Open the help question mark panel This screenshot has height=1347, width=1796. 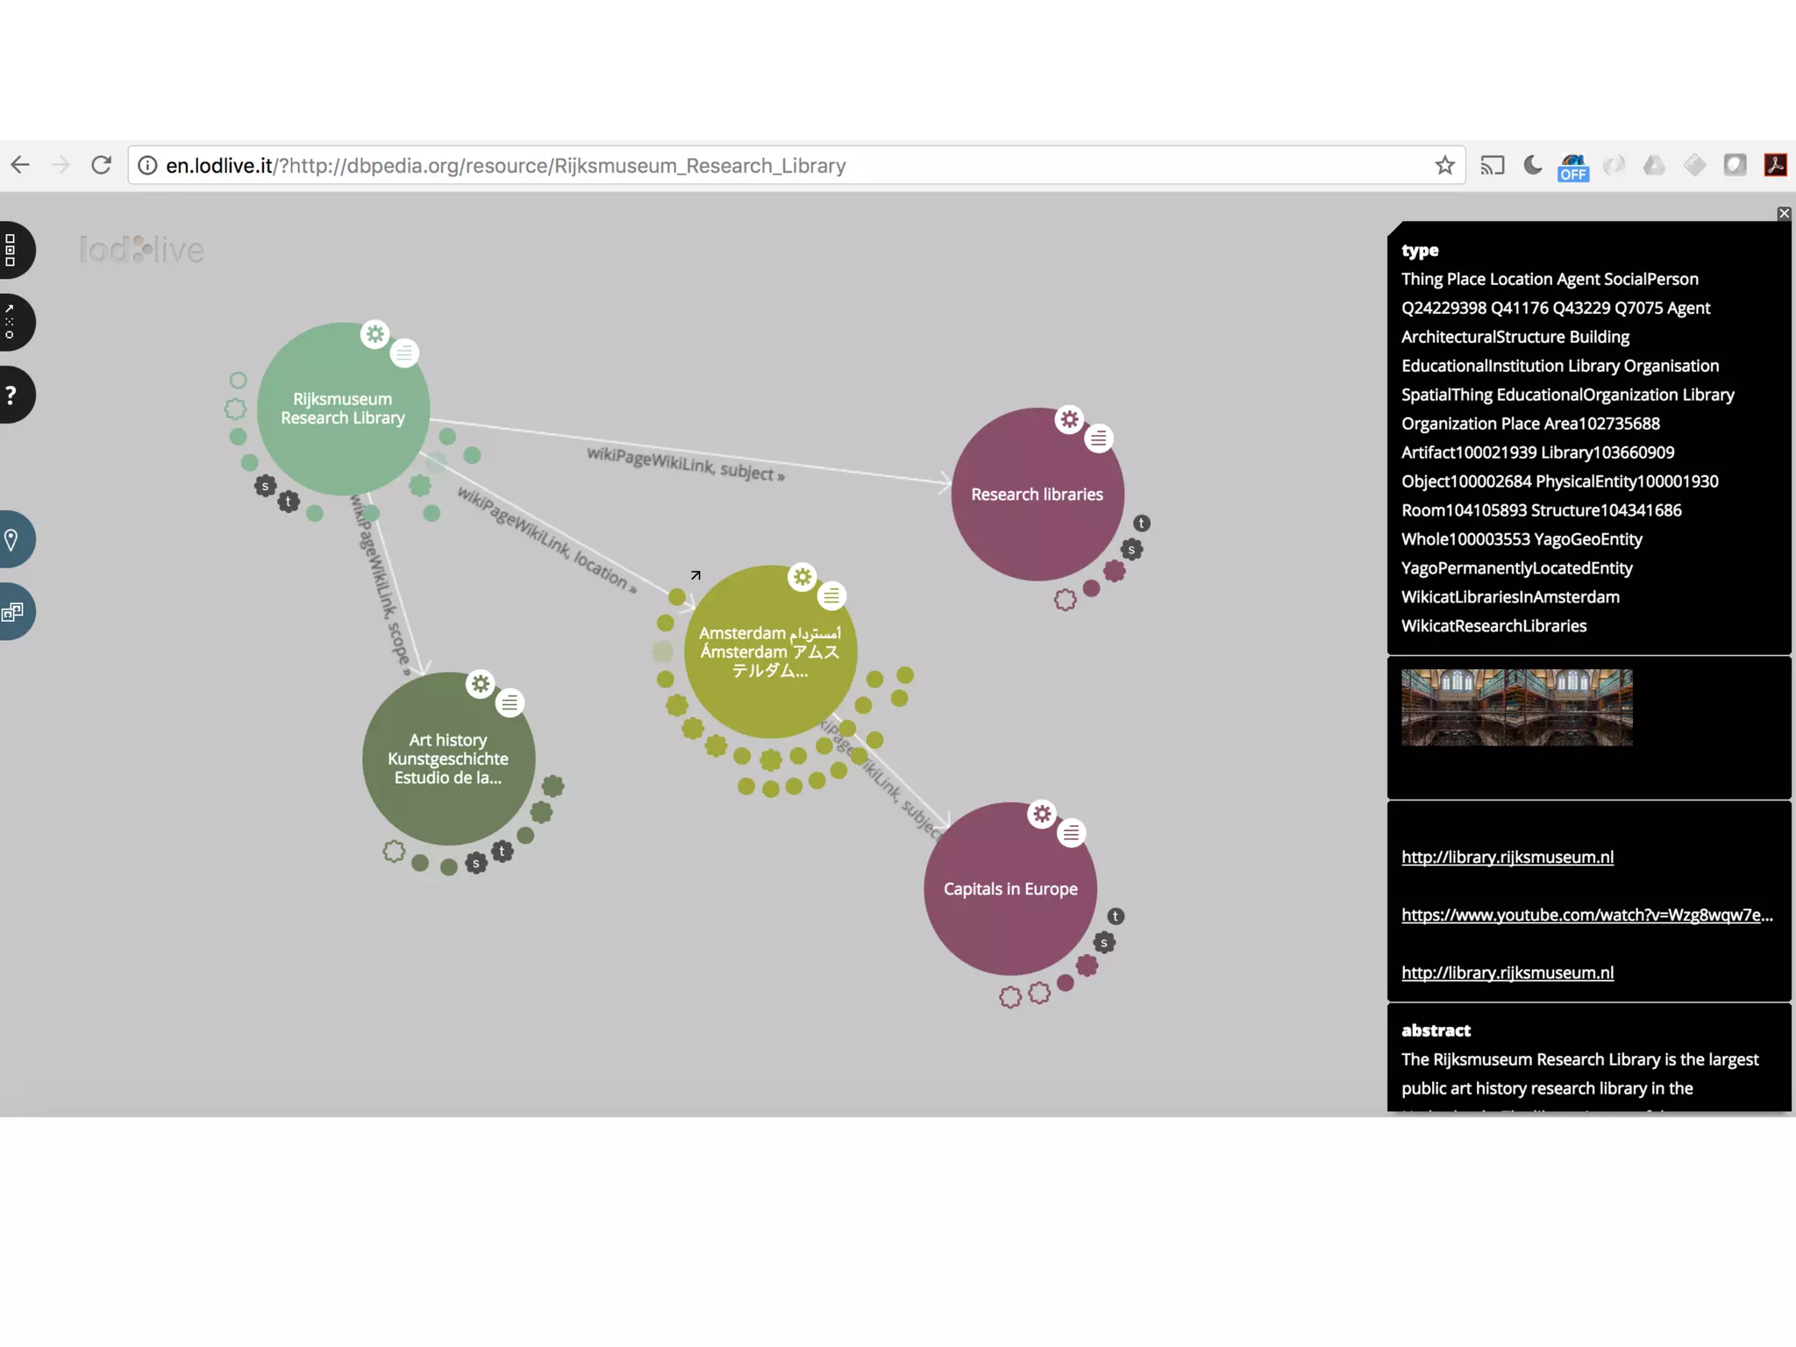(x=11, y=396)
